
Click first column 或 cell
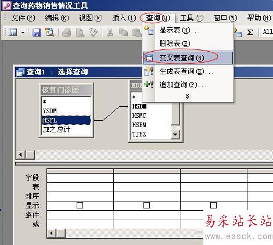tap(80, 224)
